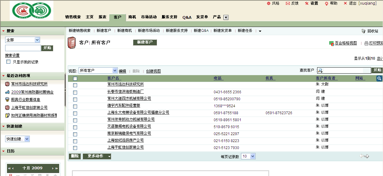
Task: Click the blue magnifier icon in table header
Action: pyautogui.click(x=379, y=78)
